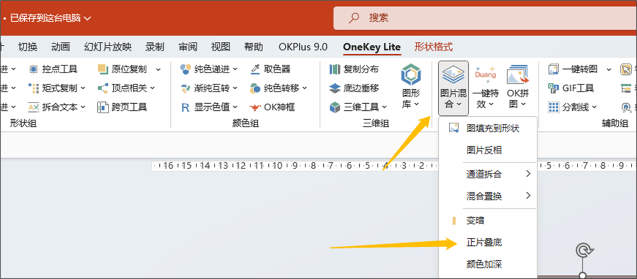The width and height of the screenshot is (637, 279).
Task: Apply the 正片叠底 blend mode
Action: click(x=488, y=243)
